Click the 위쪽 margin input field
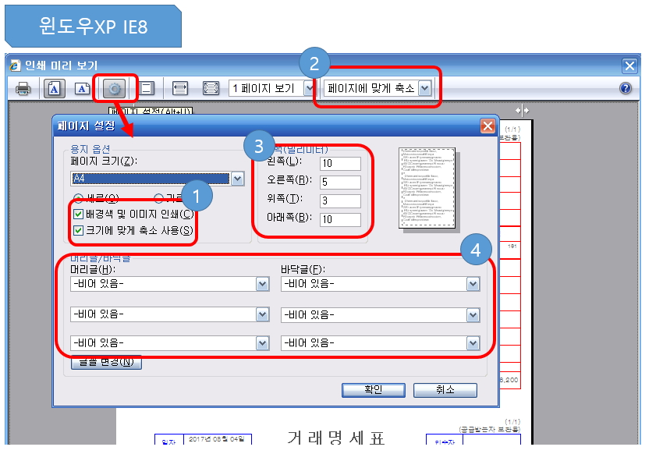Image resolution: width=663 pixels, height=454 pixels. 340,200
